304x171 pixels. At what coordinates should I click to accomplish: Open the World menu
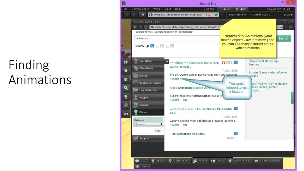(x=157, y=9)
